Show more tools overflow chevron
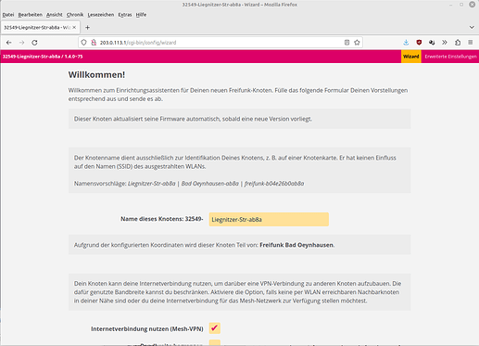This screenshot has height=346, width=479. pos(445,43)
